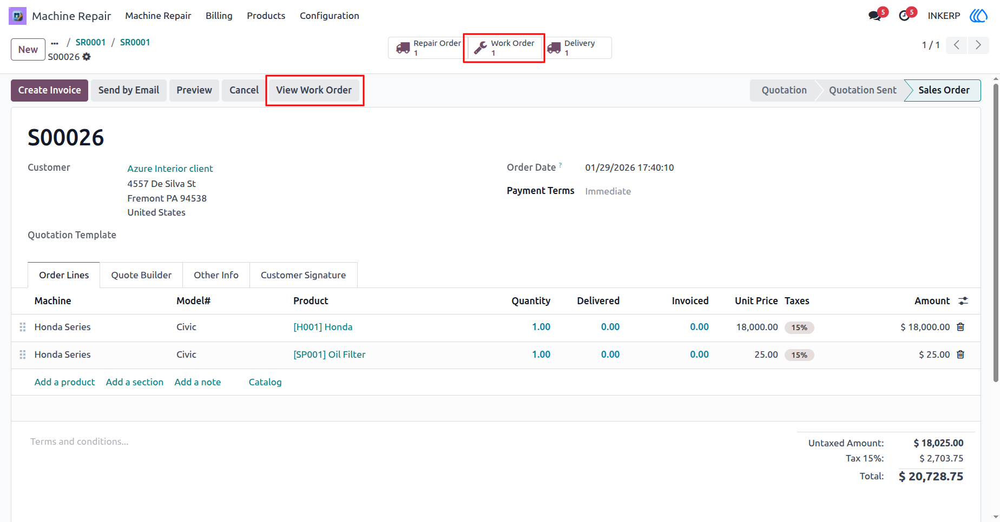
Task: Open the chat messages icon
Action: (874, 16)
